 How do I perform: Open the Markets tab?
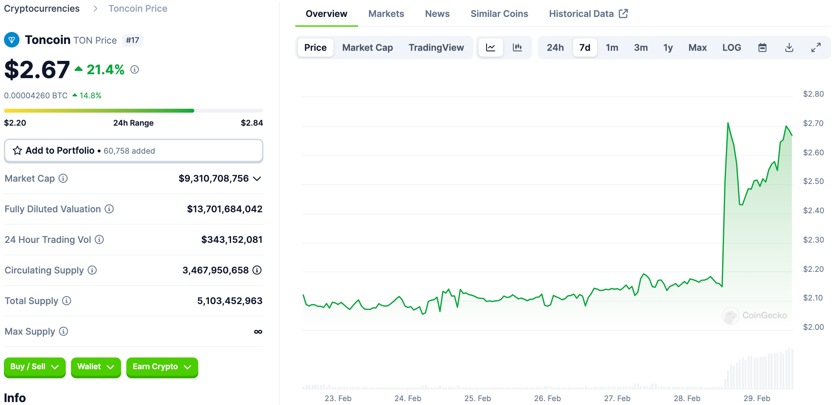coord(386,14)
